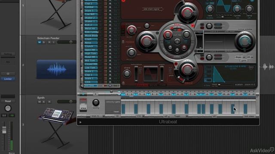The image size is (275, 154).
Task: Select the Sidechain Feeder audio waveform icon
Action: pyautogui.click(x=56, y=69)
